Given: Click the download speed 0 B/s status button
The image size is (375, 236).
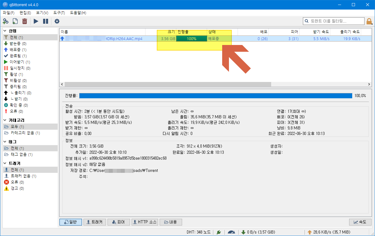Looking at the screenshot, I should click(x=258, y=232).
